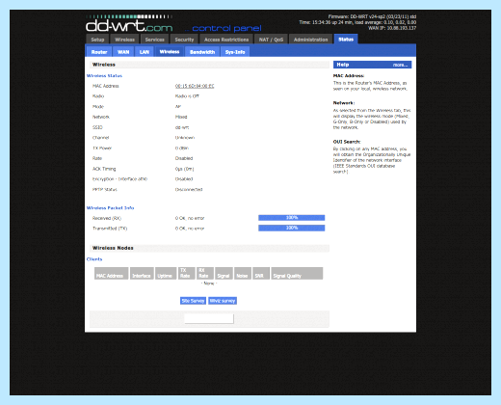Image resolution: width=501 pixels, height=405 pixels.
Task: Click the 'ACK Timing' label
Action: coord(104,169)
